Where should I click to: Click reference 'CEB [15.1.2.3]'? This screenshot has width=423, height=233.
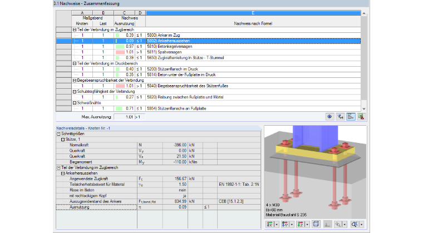(231, 201)
